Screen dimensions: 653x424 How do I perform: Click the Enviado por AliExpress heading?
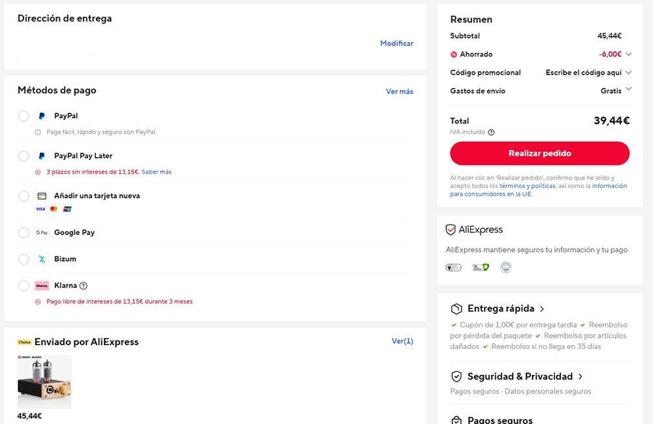click(86, 342)
